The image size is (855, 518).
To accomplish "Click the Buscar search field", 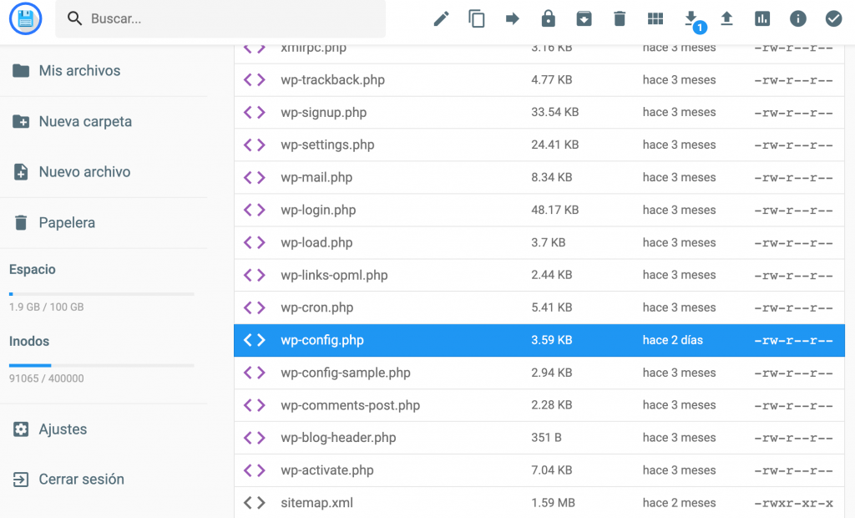I will point(220,18).
